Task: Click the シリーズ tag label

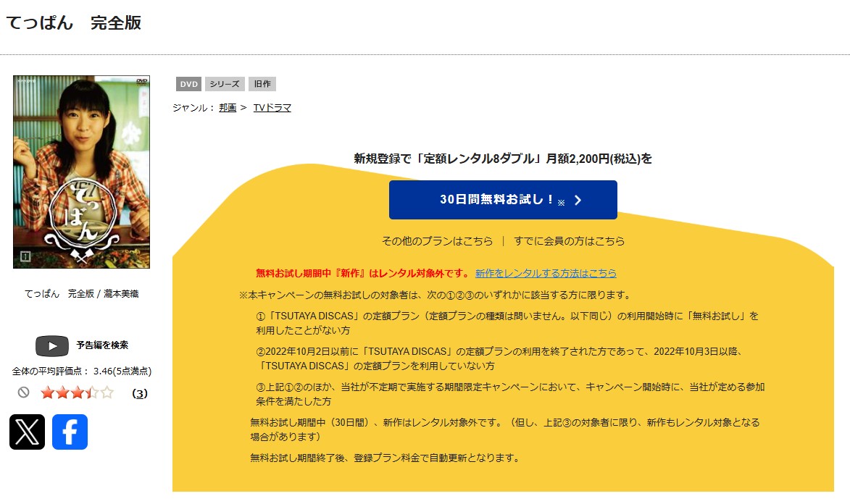Action: click(x=225, y=84)
